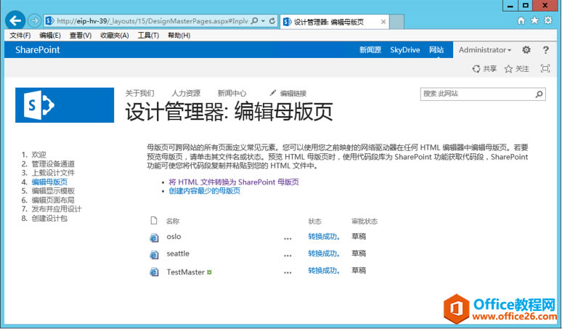This screenshot has width=562, height=329.
Task: Click the file type column header icon
Action: [154, 220]
